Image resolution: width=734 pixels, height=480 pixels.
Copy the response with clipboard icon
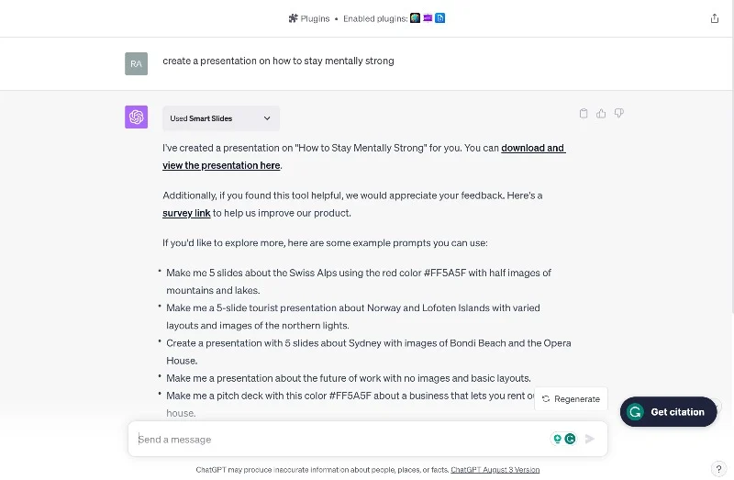(x=584, y=114)
